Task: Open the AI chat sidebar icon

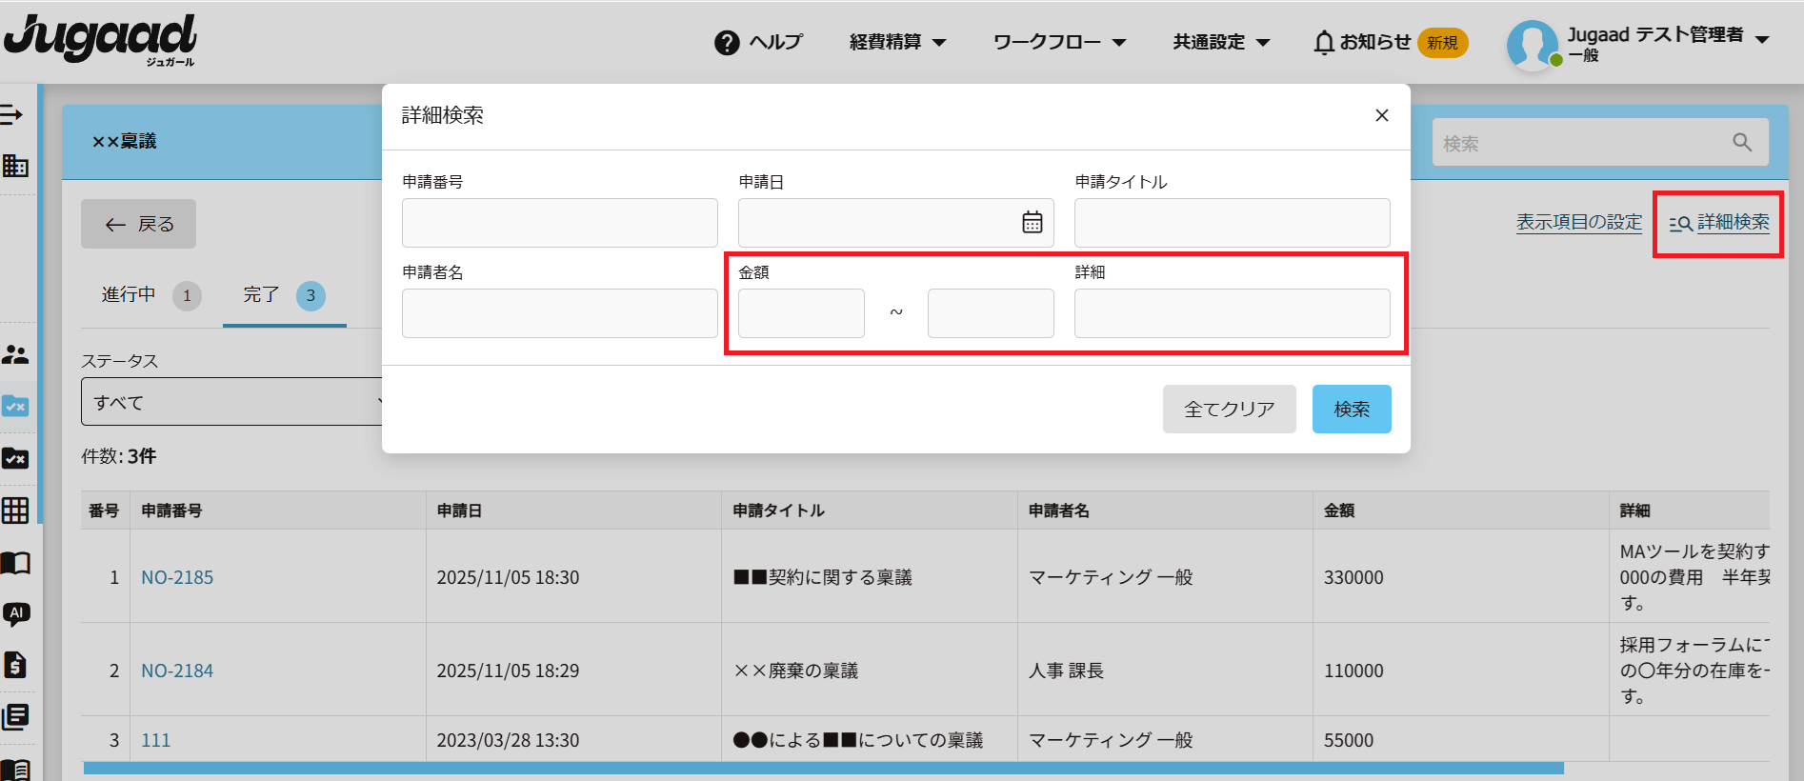Action: [x=16, y=613]
